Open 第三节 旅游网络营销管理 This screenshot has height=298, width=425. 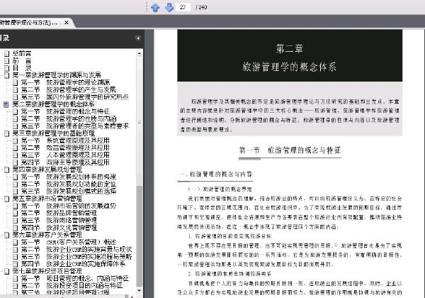(x=59, y=221)
